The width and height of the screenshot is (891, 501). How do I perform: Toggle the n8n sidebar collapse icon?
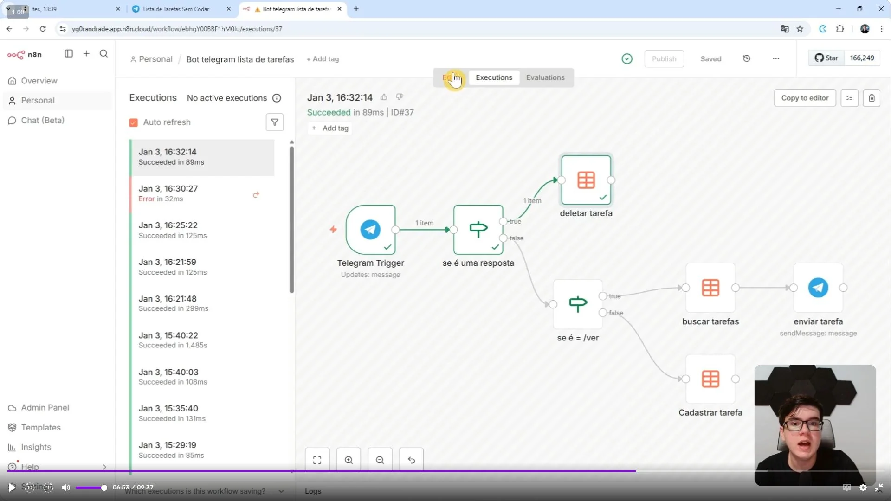click(69, 54)
